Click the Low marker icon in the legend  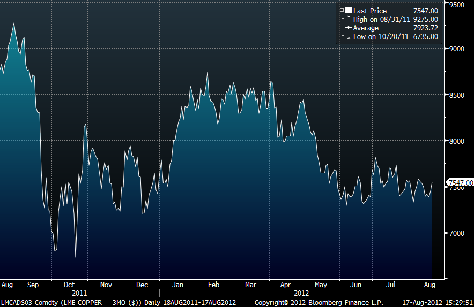click(348, 36)
